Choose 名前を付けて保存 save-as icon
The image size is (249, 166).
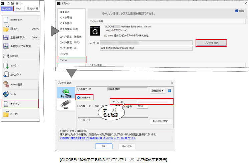5,46
